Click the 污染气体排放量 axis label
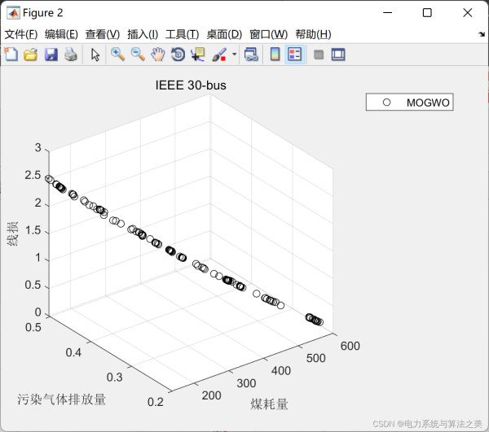489x432 pixels. click(x=61, y=399)
